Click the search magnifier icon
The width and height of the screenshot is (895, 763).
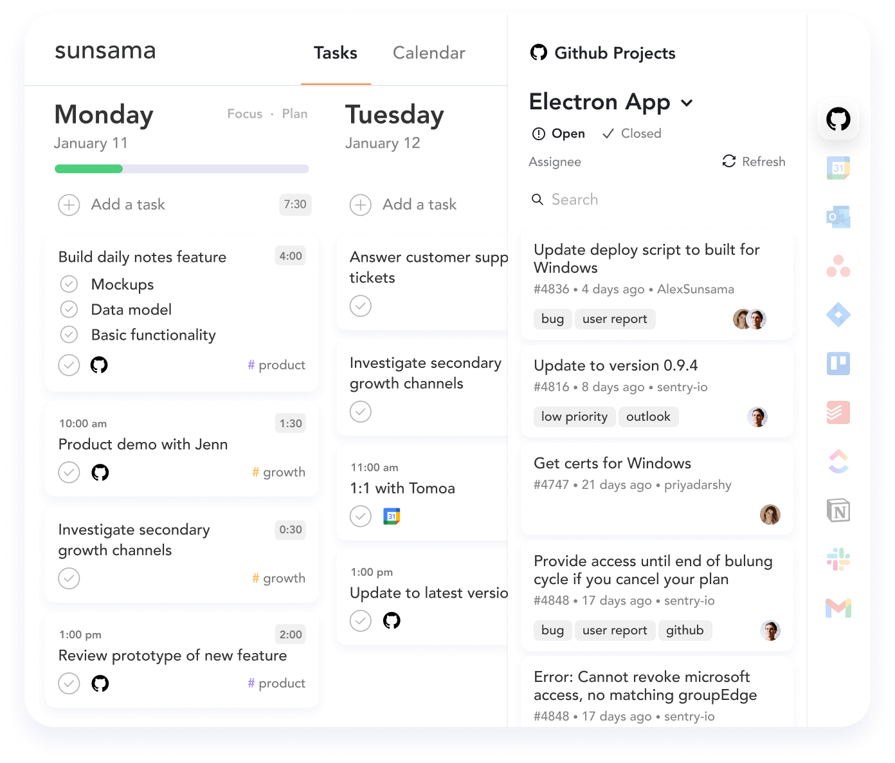[x=538, y=199]
